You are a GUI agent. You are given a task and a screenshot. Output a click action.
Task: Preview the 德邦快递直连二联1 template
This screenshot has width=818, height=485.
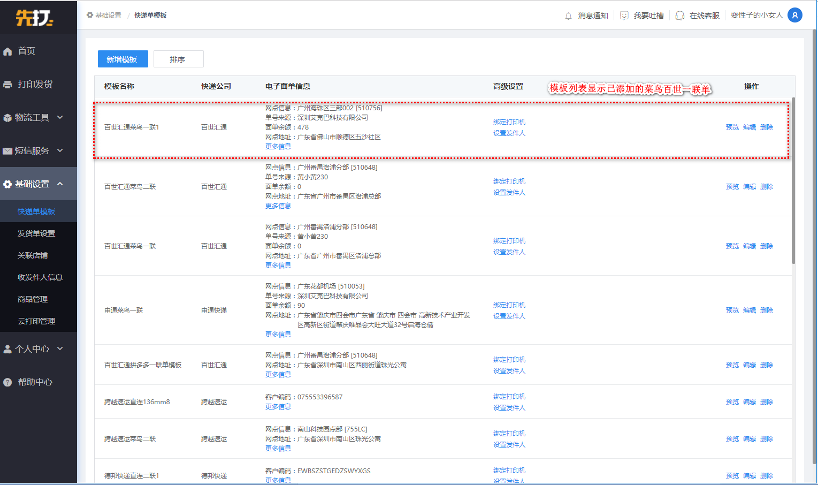732,476
